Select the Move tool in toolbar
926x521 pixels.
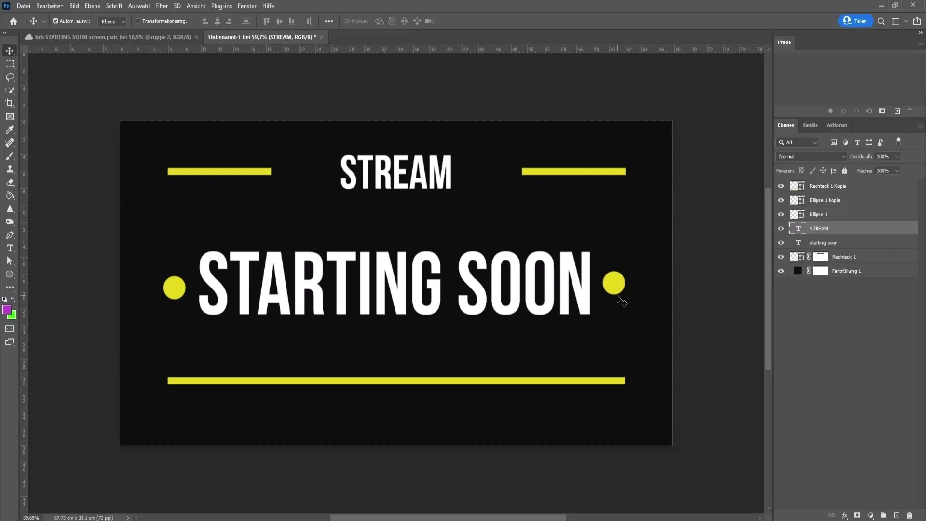tap(10, 50)
